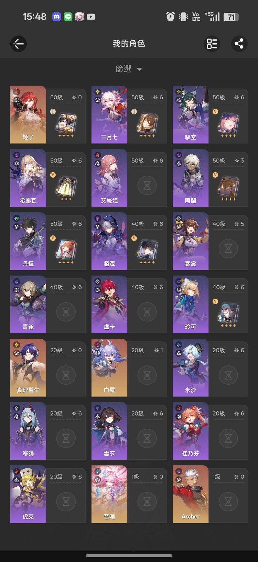Click the filter dropdown triangle arrow
Image resolution: width=258 pixels, height=562 pixels.
[139, 69]
